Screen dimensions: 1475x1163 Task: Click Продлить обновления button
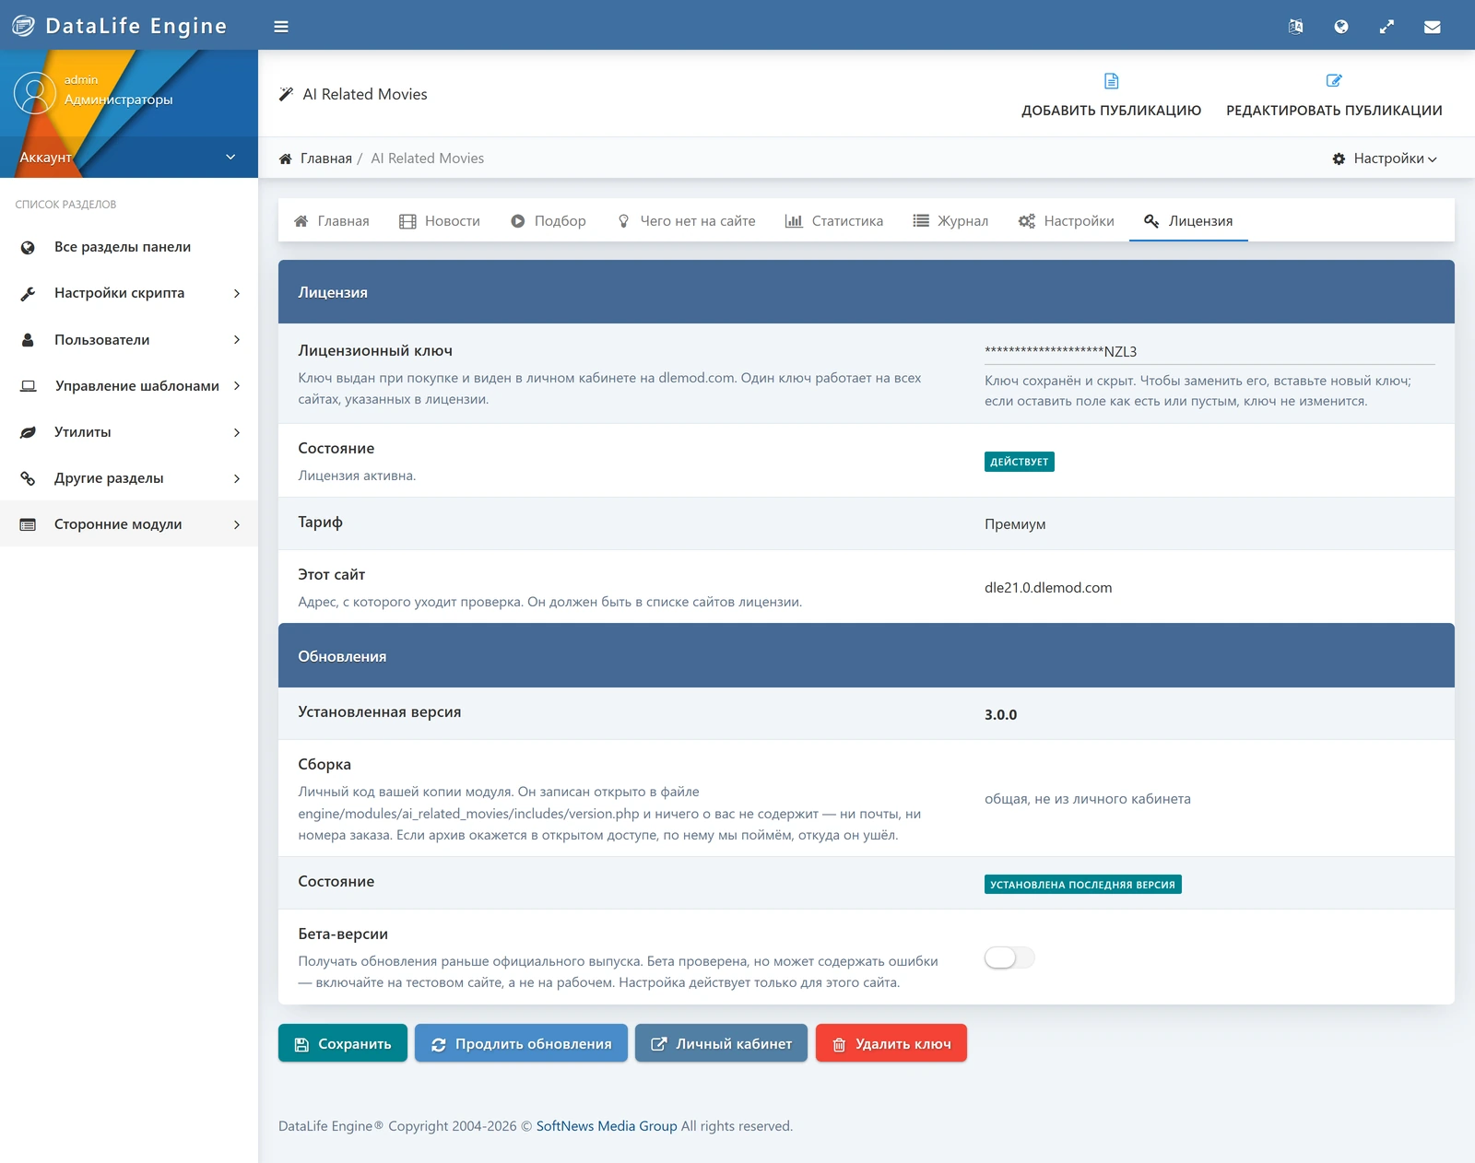(521, 1043)
